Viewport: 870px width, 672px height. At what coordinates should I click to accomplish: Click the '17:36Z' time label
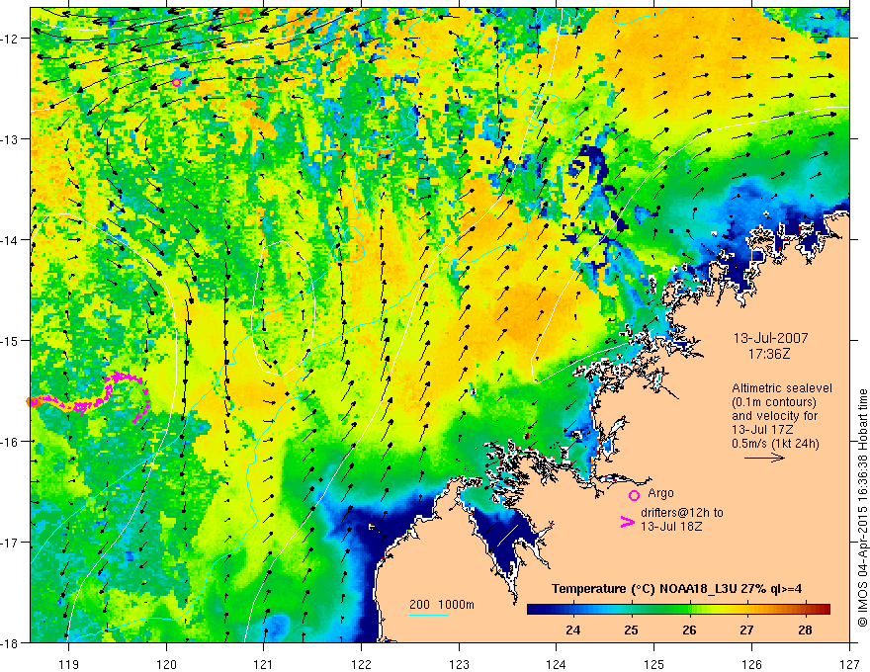pos(768,353)
